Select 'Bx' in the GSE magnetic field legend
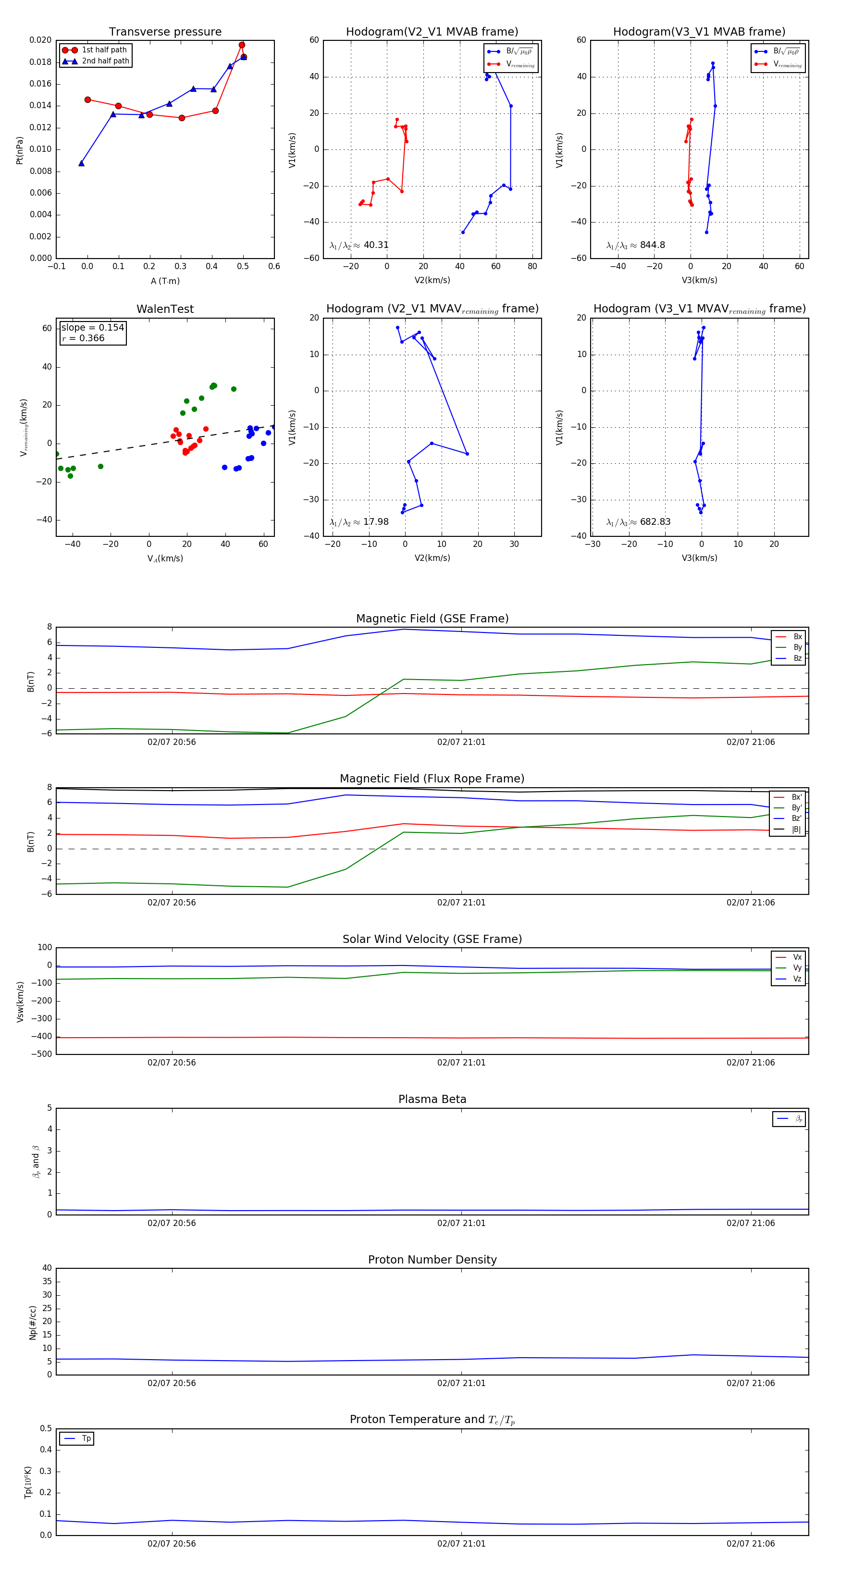Screen dimensions: 865x1586 789,637
